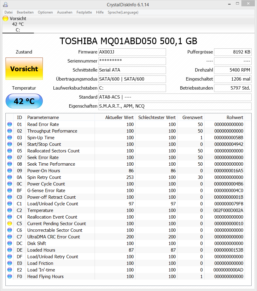This screenshot has height=291, width=257.
Task: Click the yellow Vorsicht health status button
Action: [24, 69]
